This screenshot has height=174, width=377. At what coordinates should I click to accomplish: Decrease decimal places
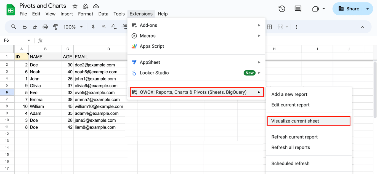click(113, 27)
